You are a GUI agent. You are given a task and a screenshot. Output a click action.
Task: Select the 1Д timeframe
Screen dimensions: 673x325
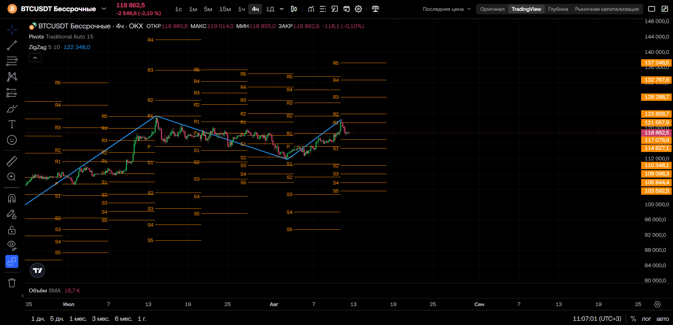[x=270, y=9]
